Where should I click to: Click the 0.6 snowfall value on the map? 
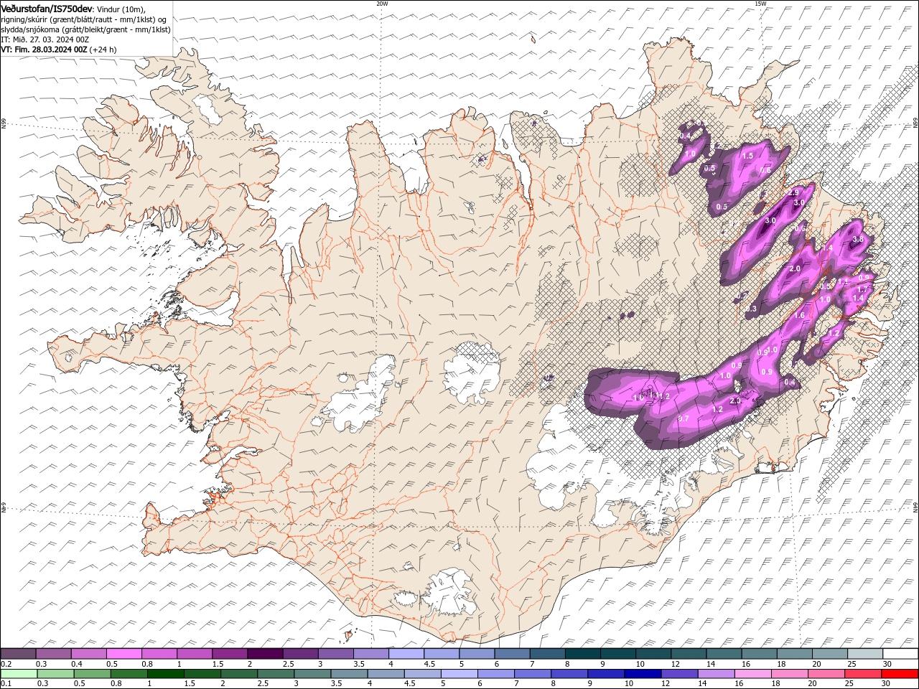click(x=765, y=170)
